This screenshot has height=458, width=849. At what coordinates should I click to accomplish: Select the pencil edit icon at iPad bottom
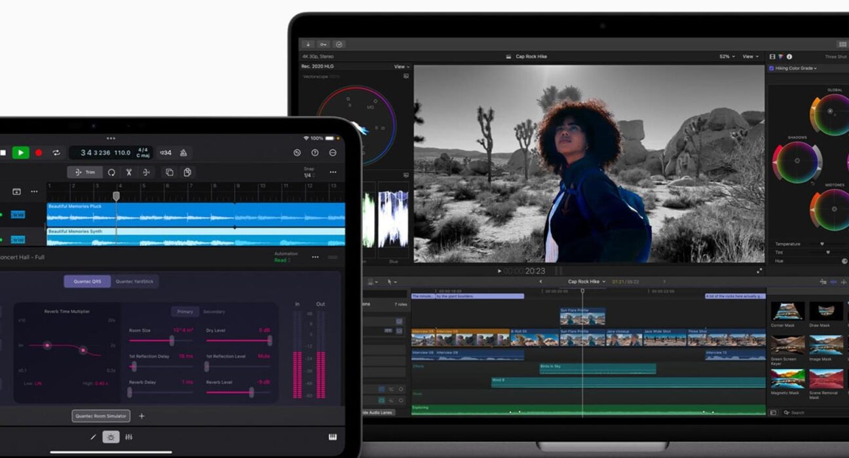(92, 437)
